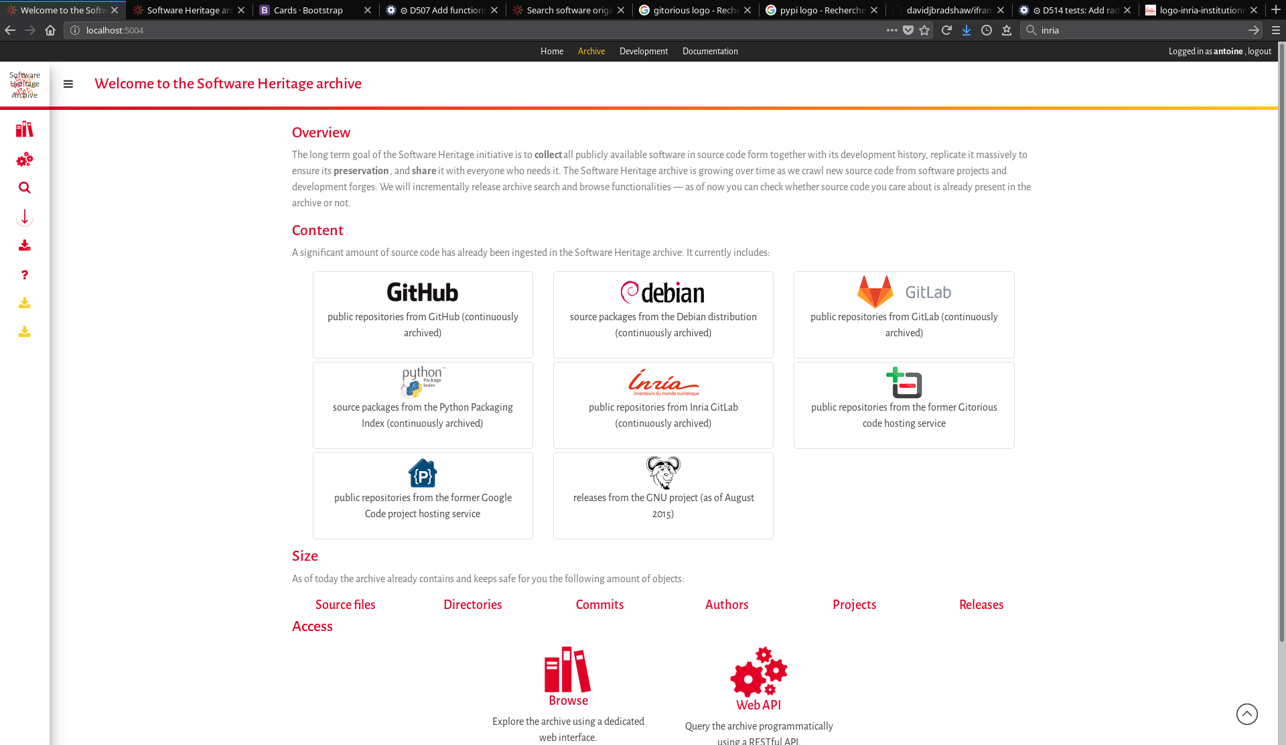Click the Python Package Index logo
1286x745 pixels.
click(x=423, y=382)
